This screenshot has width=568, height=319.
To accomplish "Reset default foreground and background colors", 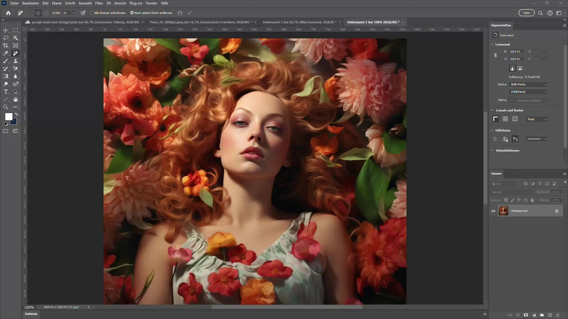I will [6, 124].
